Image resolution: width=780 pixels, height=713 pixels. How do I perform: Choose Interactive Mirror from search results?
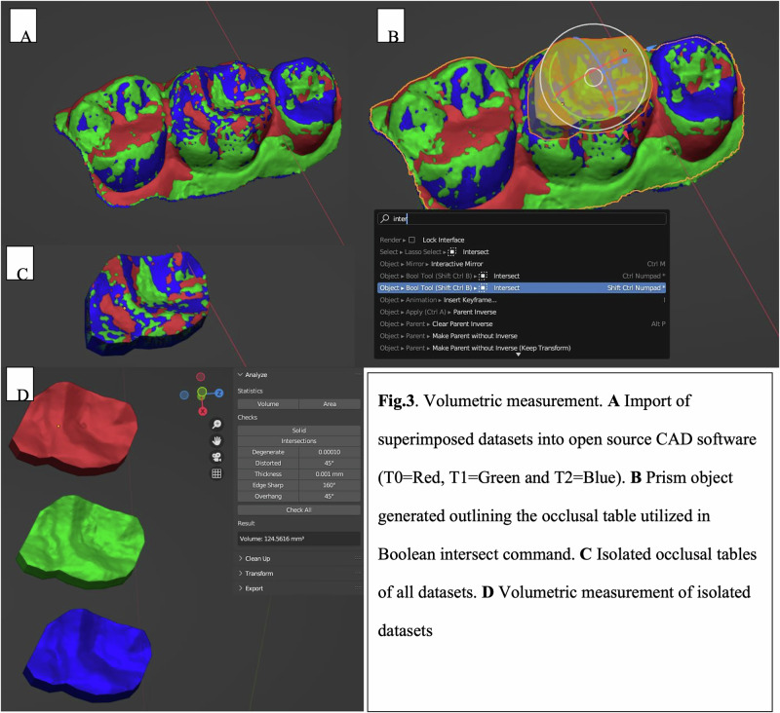click(456, 264)
